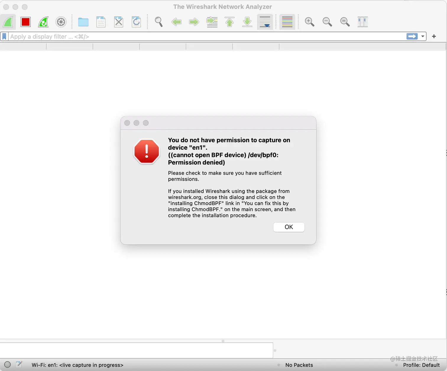Open the expert information circle in the status bar
Image resolution: width=447 pixels, height=371 pixels.
pos(7,364)
